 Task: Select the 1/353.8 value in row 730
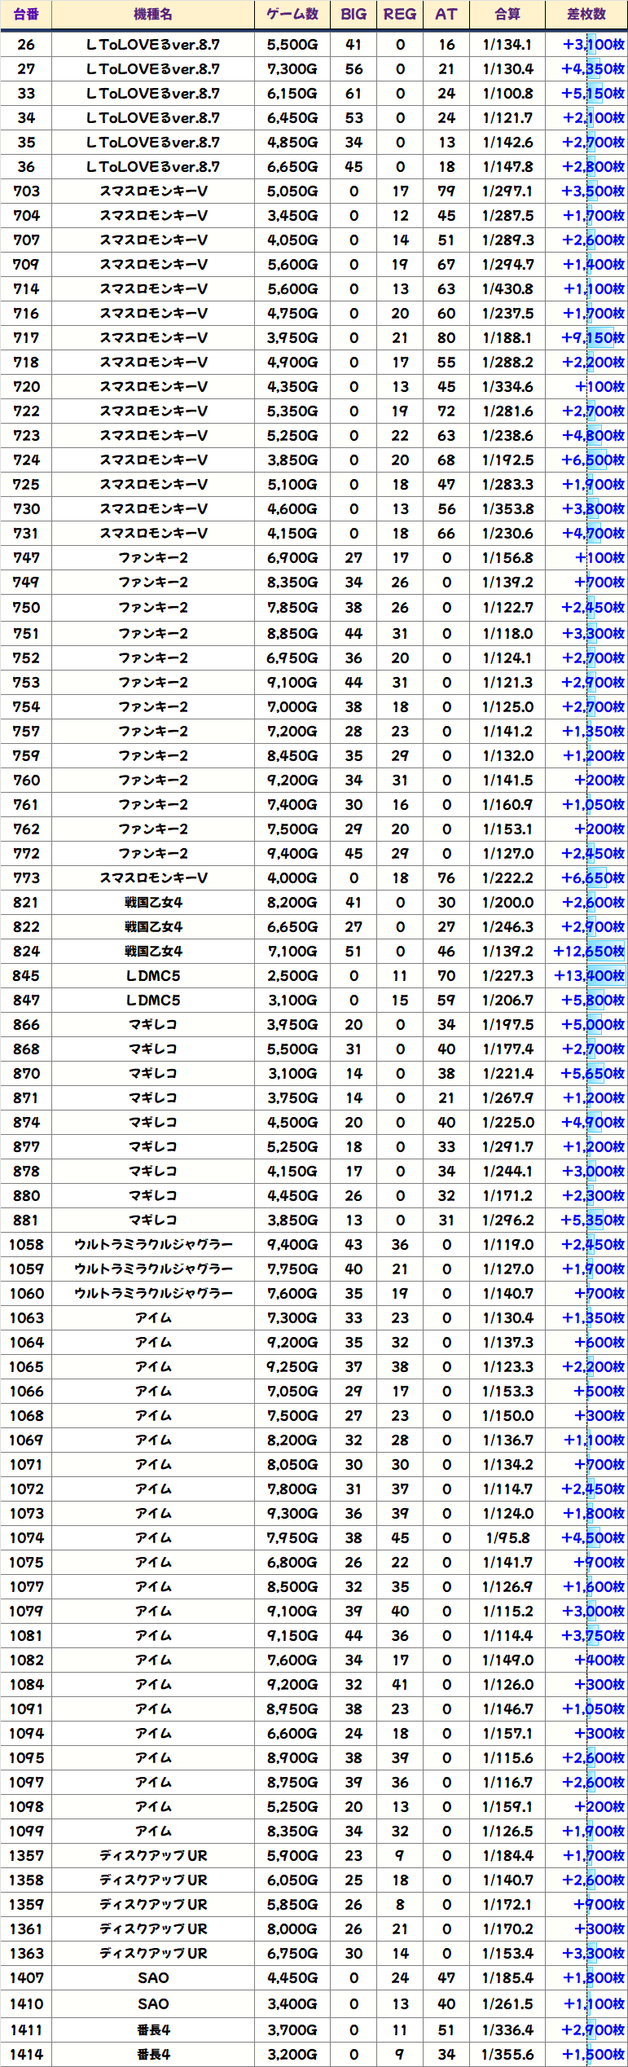(507, 509)
